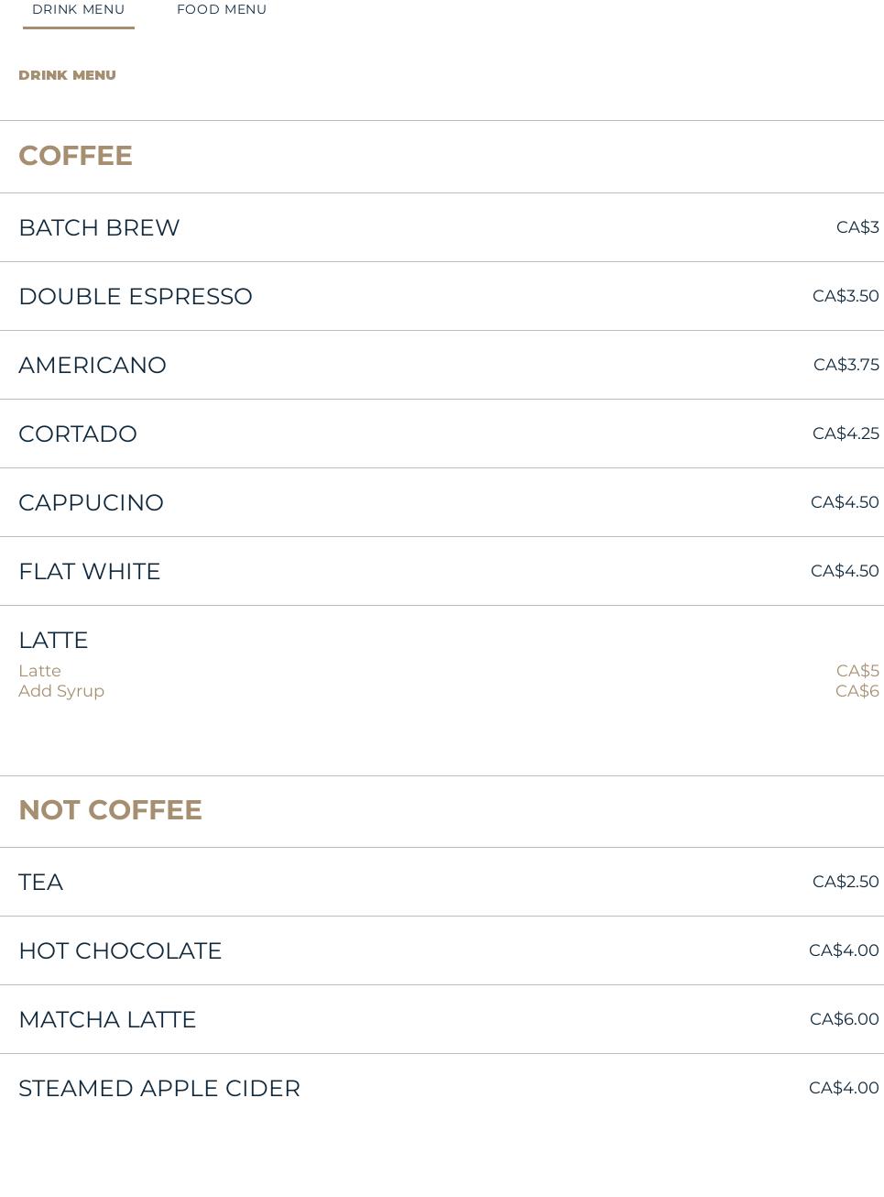Click the Double Espresso menu item
The image size is (884, 1197).
[136, 296]
